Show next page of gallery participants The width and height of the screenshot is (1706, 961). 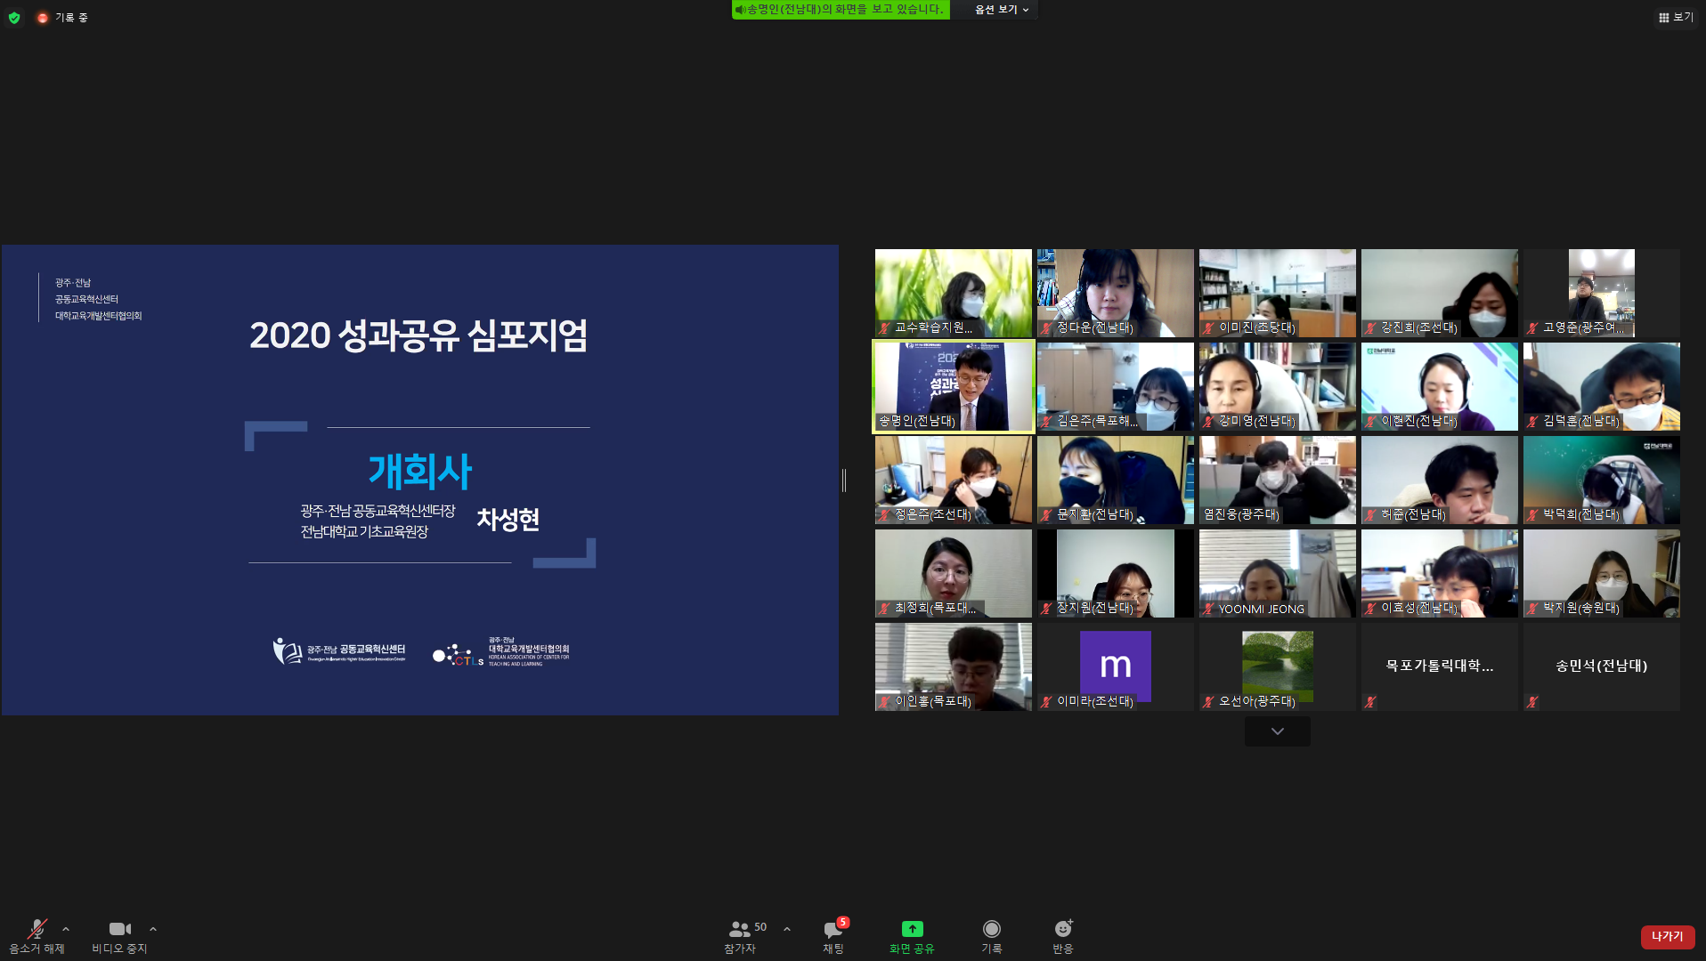[x=1277, y=731]
